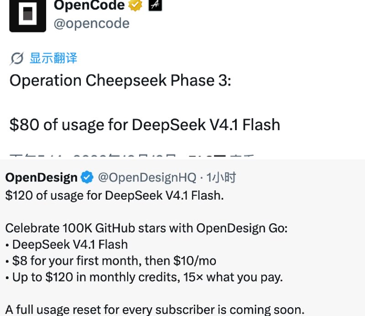Open the @opencode handle link
Viewport: 365px width, 316px height.
92,23
